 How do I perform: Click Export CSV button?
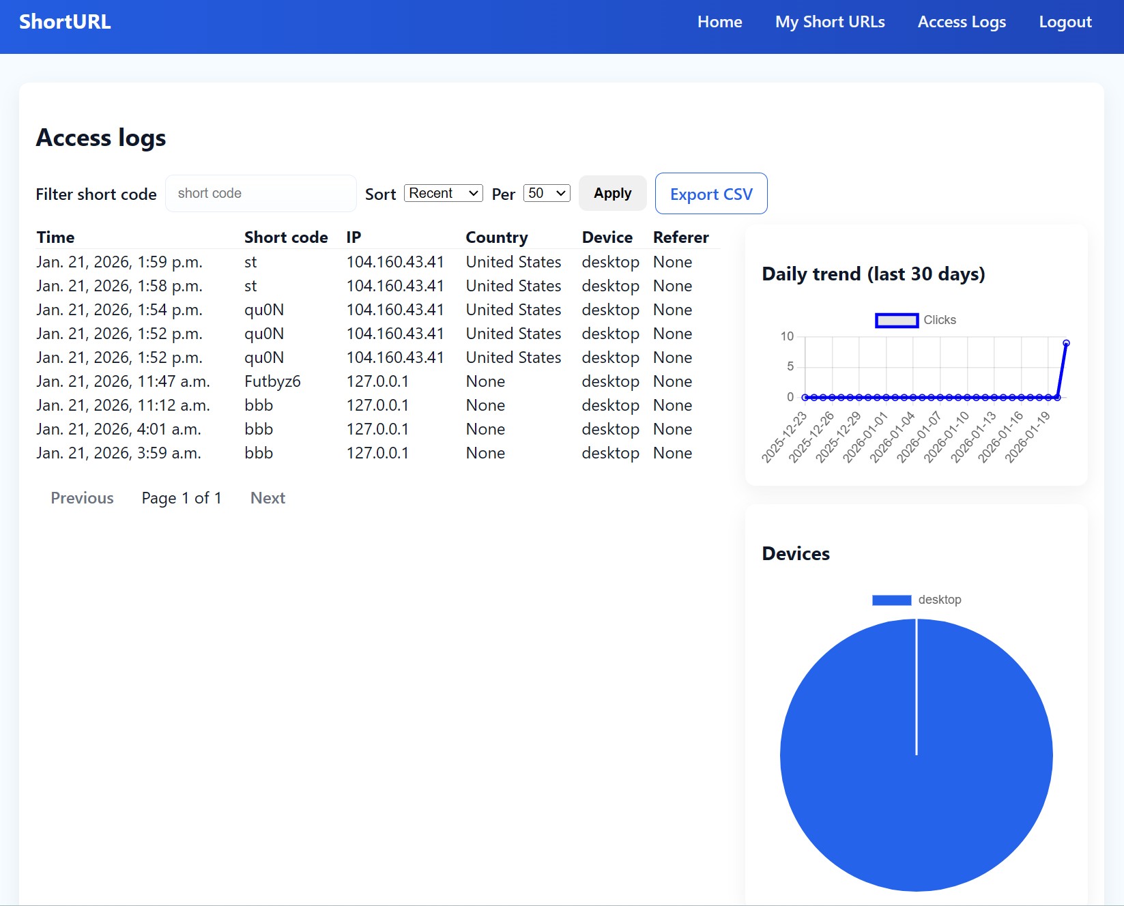coord(711,194)
